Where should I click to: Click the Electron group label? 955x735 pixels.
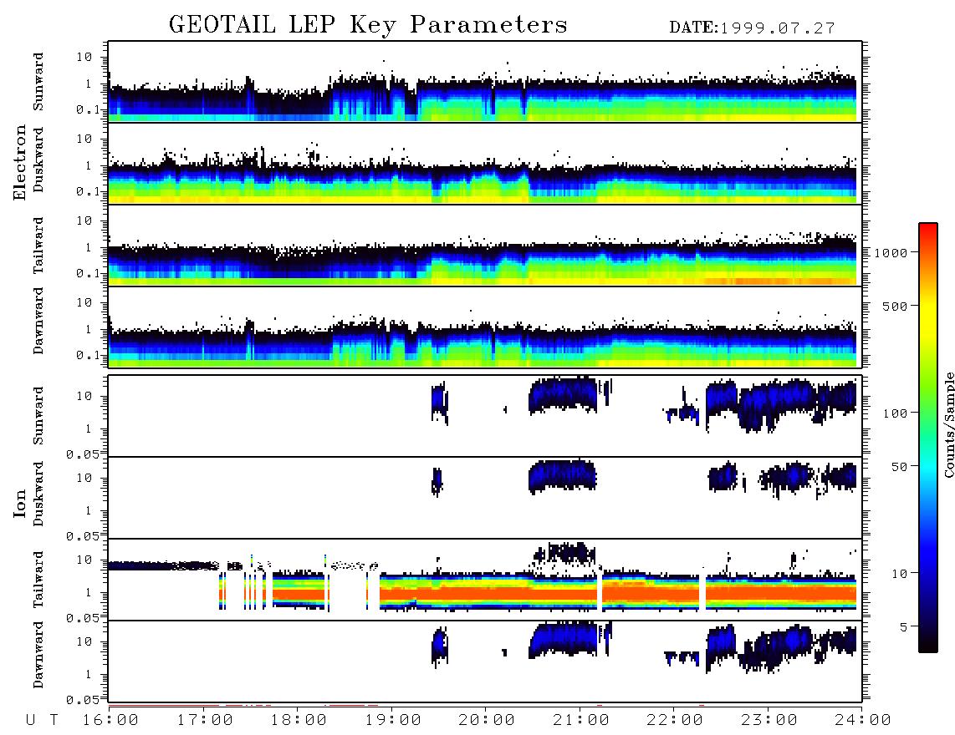coord(20,163)
